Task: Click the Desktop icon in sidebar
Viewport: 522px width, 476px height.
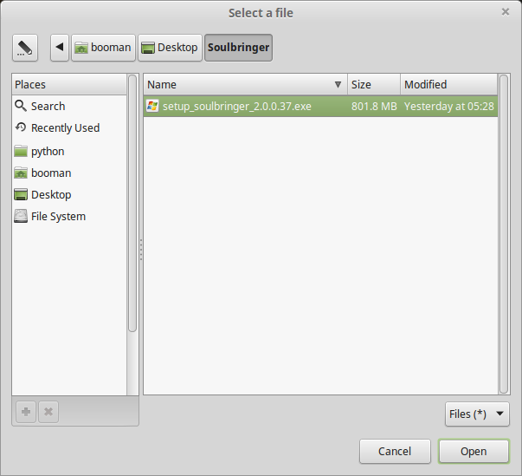Action: pyautogui.click(x=21, y=194)
